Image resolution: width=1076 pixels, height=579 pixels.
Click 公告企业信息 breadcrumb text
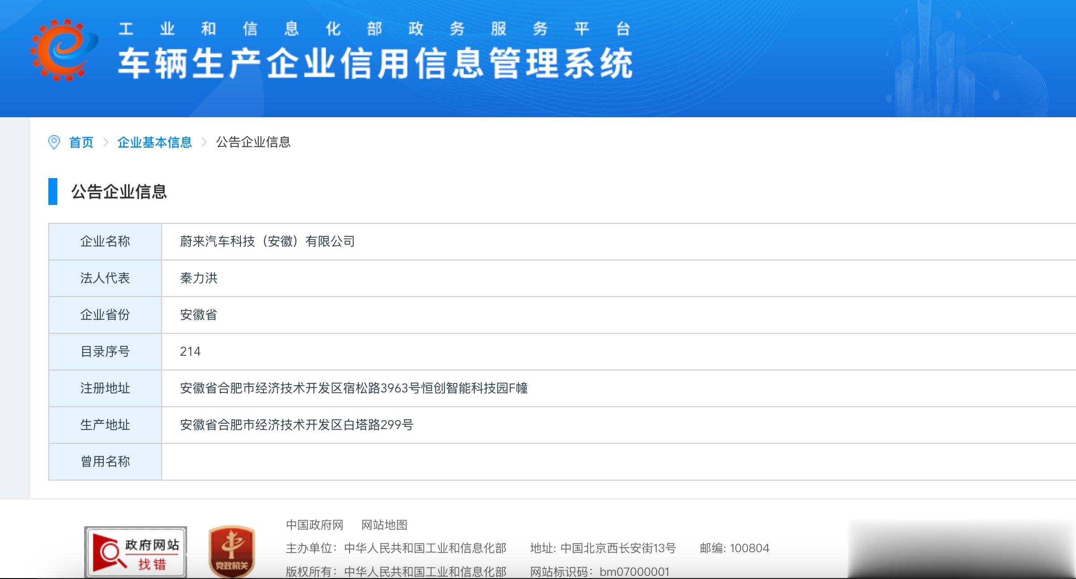pos(253,142)
